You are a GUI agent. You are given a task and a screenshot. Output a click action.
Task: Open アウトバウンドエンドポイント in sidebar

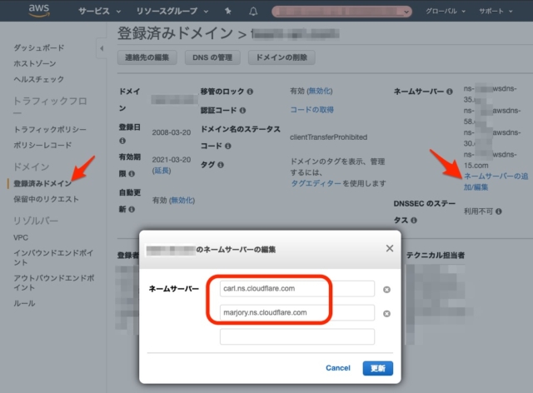(x=53, y=283)
